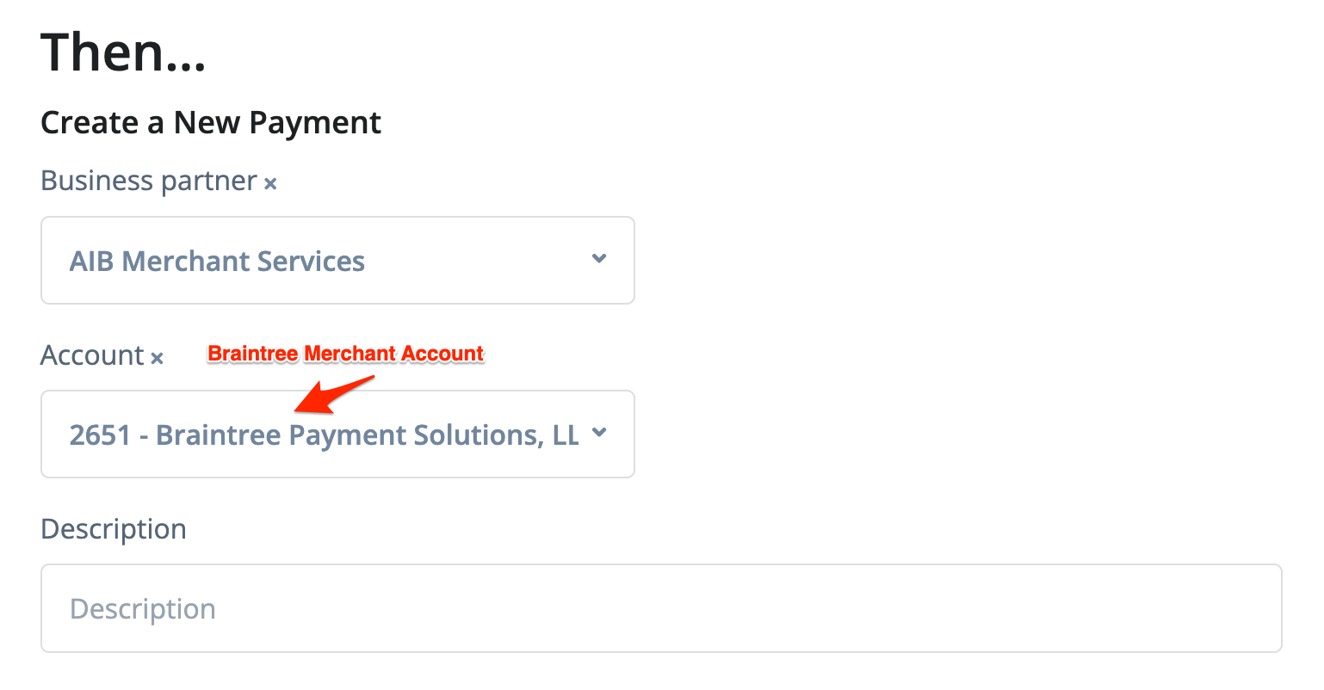Click the Description field label
Image resolution: width=1324 pixels, height=690 pixels.
point(114,529)
